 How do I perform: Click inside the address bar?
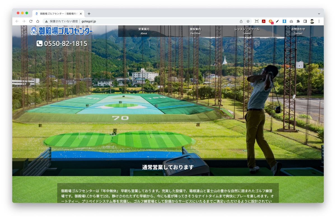pyautogui.click(x=112, y=21)
